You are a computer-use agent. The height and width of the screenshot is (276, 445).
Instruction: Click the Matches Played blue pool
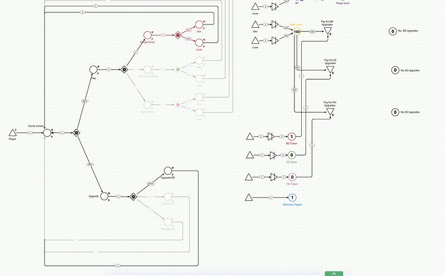click(x=292, y=197)
